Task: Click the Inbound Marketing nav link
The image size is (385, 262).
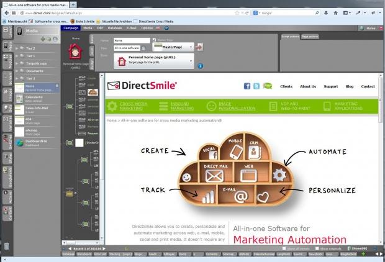Action: click(x=182, y=106)
